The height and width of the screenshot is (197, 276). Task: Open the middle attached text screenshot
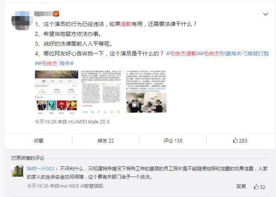click(x=102, y=91)
